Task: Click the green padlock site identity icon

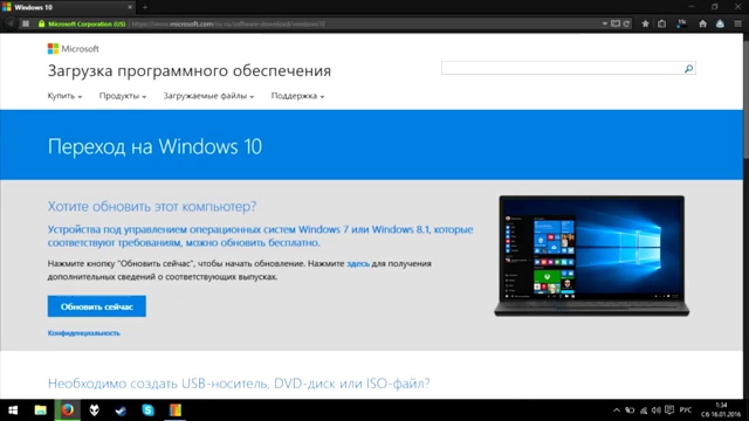Action: point(42,24)
